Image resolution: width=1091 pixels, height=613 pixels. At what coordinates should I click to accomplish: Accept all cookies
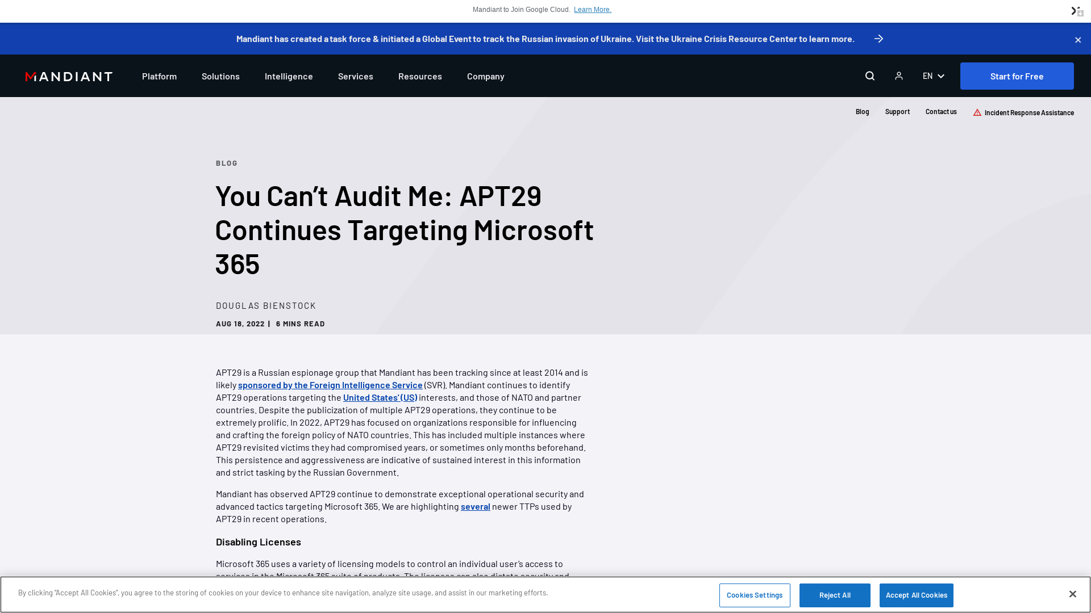coord(916,595)
